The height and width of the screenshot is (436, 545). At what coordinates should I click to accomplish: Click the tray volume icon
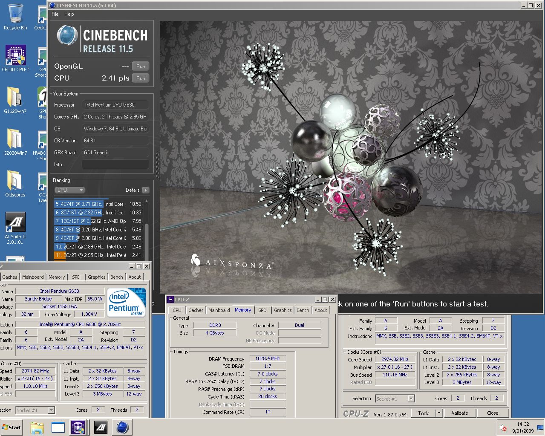click(x=503, y=427)
